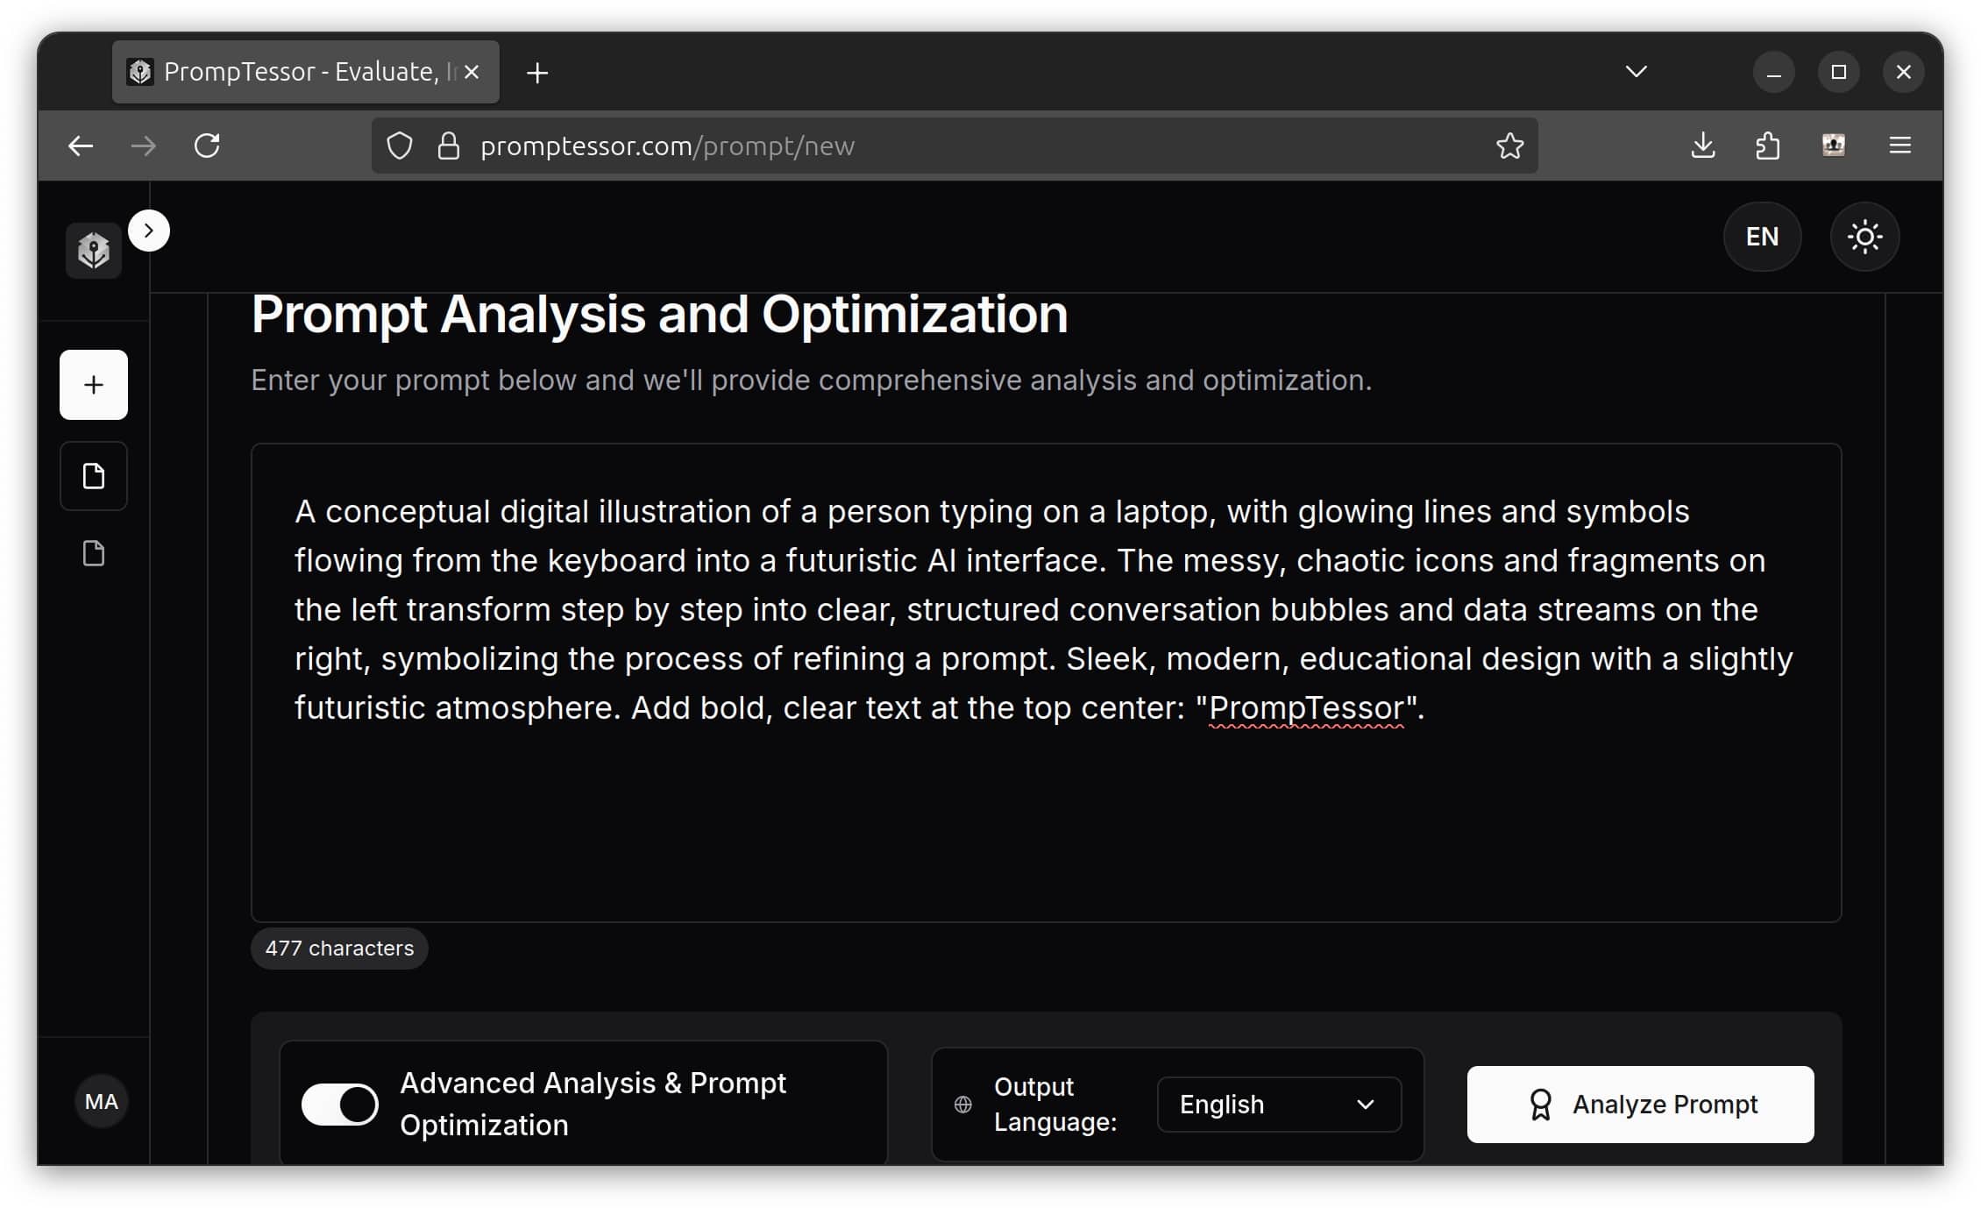Screen dimensions: 1981x1208
Task: Open the lower document icon in sidebar
Action: (x=94, y=553)
